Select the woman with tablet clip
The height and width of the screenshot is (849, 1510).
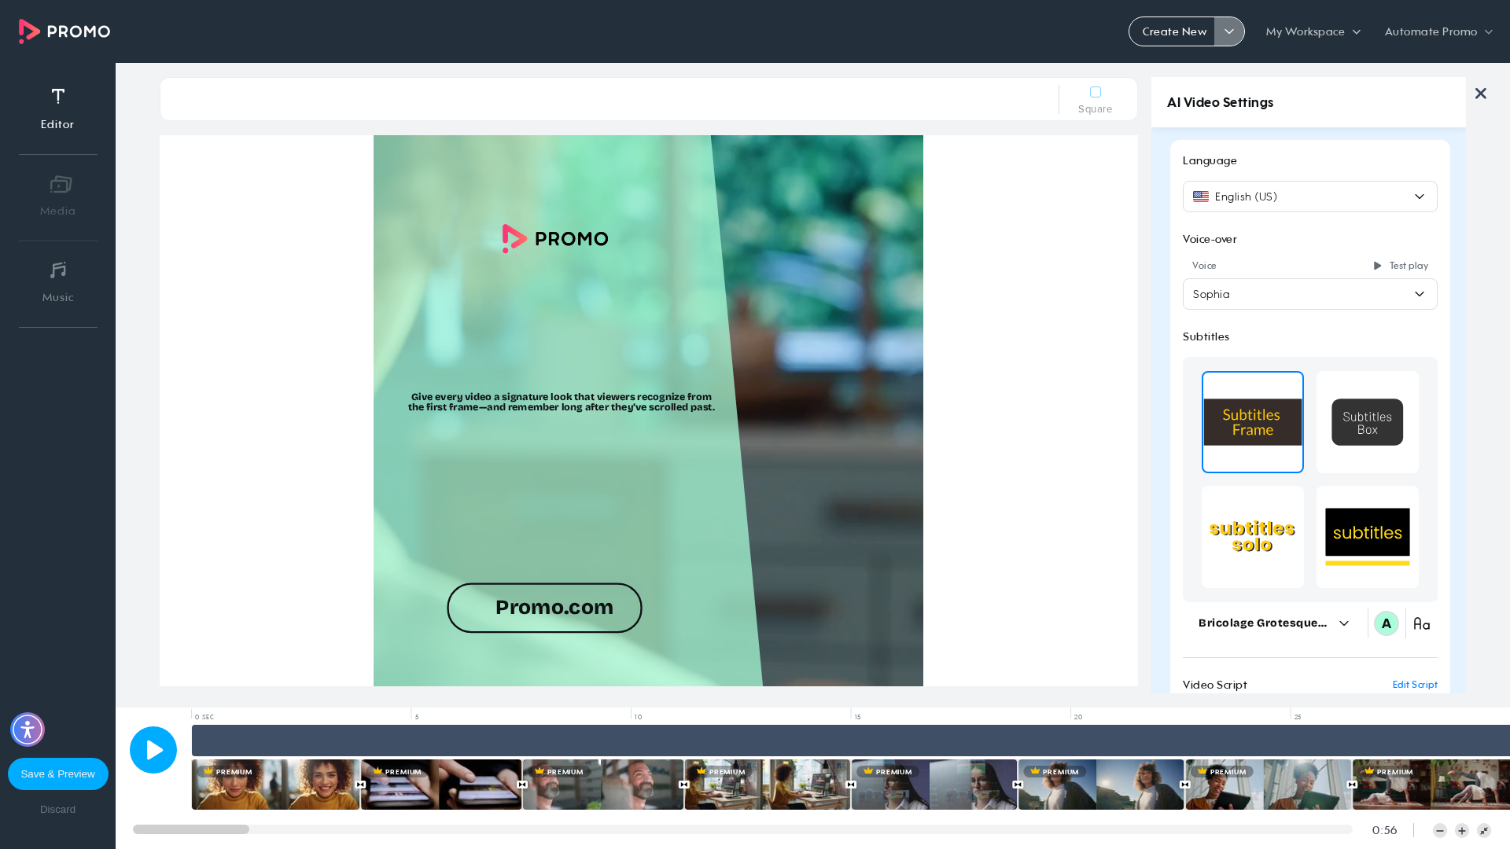(x=1269, y=785)
